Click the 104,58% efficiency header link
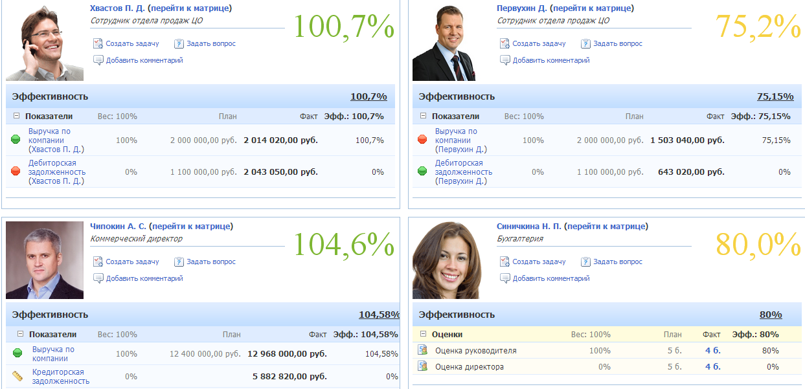This screenshot has height=389, width=805. 379,315
